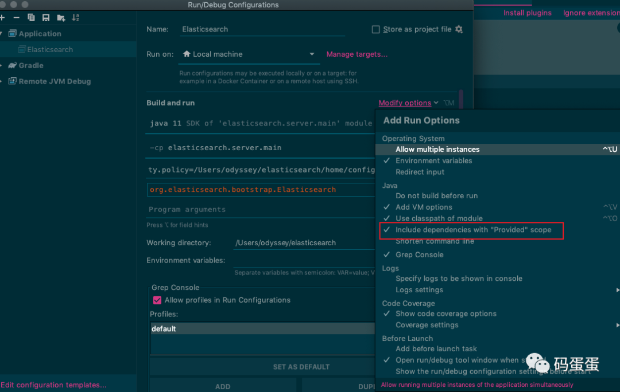Copy the selected run configuration
The image size is (620, 392).
(x=31, y=17)
